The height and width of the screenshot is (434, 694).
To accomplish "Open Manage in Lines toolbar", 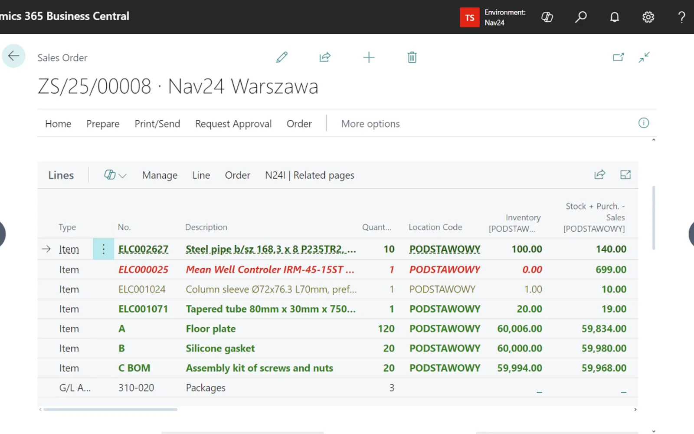I will (160, 175).
